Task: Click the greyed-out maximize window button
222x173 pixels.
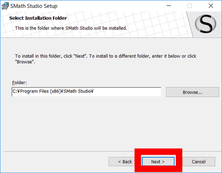Action: (x=189, y=6)
